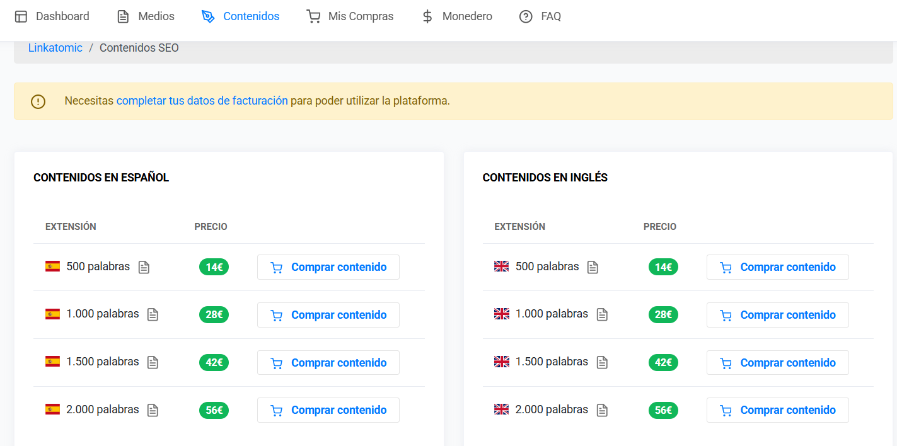897x446 pixels.
Task: Open the FAQ question mark icon
Action: [x=525, y=16]
